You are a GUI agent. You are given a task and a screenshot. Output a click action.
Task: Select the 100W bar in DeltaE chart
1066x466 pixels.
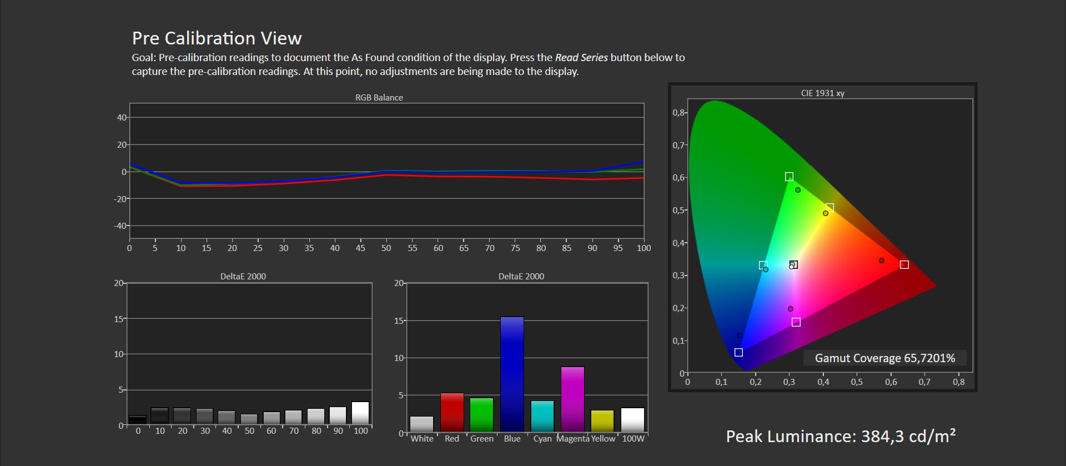click(x=633, y=420)
